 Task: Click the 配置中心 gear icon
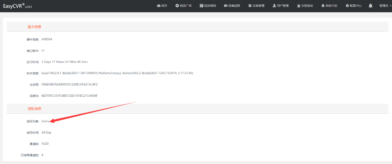(x=347, y=6)
